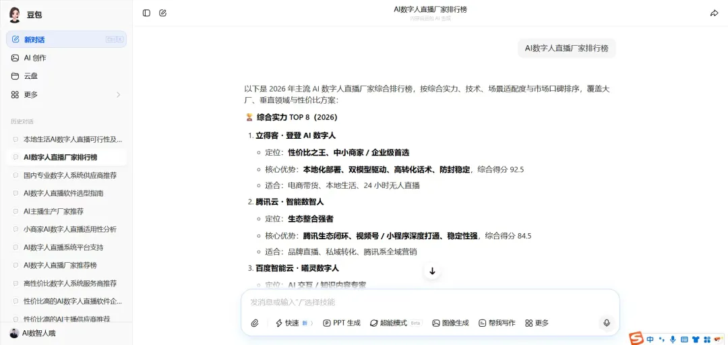Click the share arrow icon at top right

click(715, 13)
